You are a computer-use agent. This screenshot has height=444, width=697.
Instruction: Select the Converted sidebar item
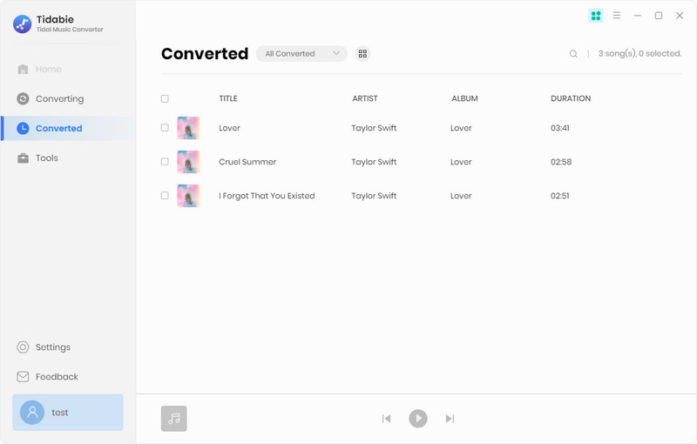[68, 128]
